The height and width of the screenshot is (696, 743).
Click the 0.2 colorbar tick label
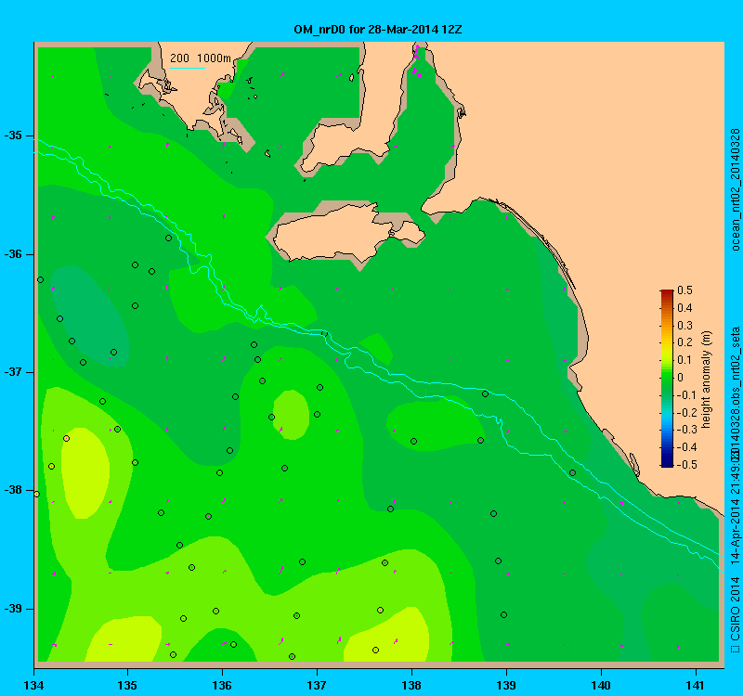tap(685, 342)
